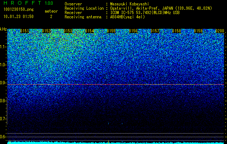Image resolution: width=227 pixels, height=144 pixels.
Task: Click the Ovserver field label
Action: point(73,4)
